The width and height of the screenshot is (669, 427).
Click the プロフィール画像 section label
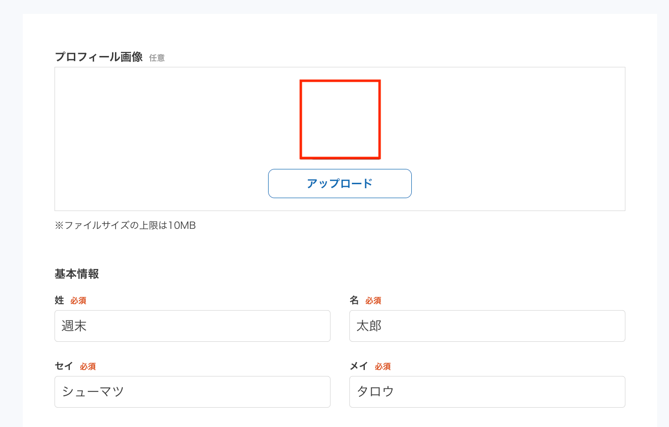(x=99, y=57)
